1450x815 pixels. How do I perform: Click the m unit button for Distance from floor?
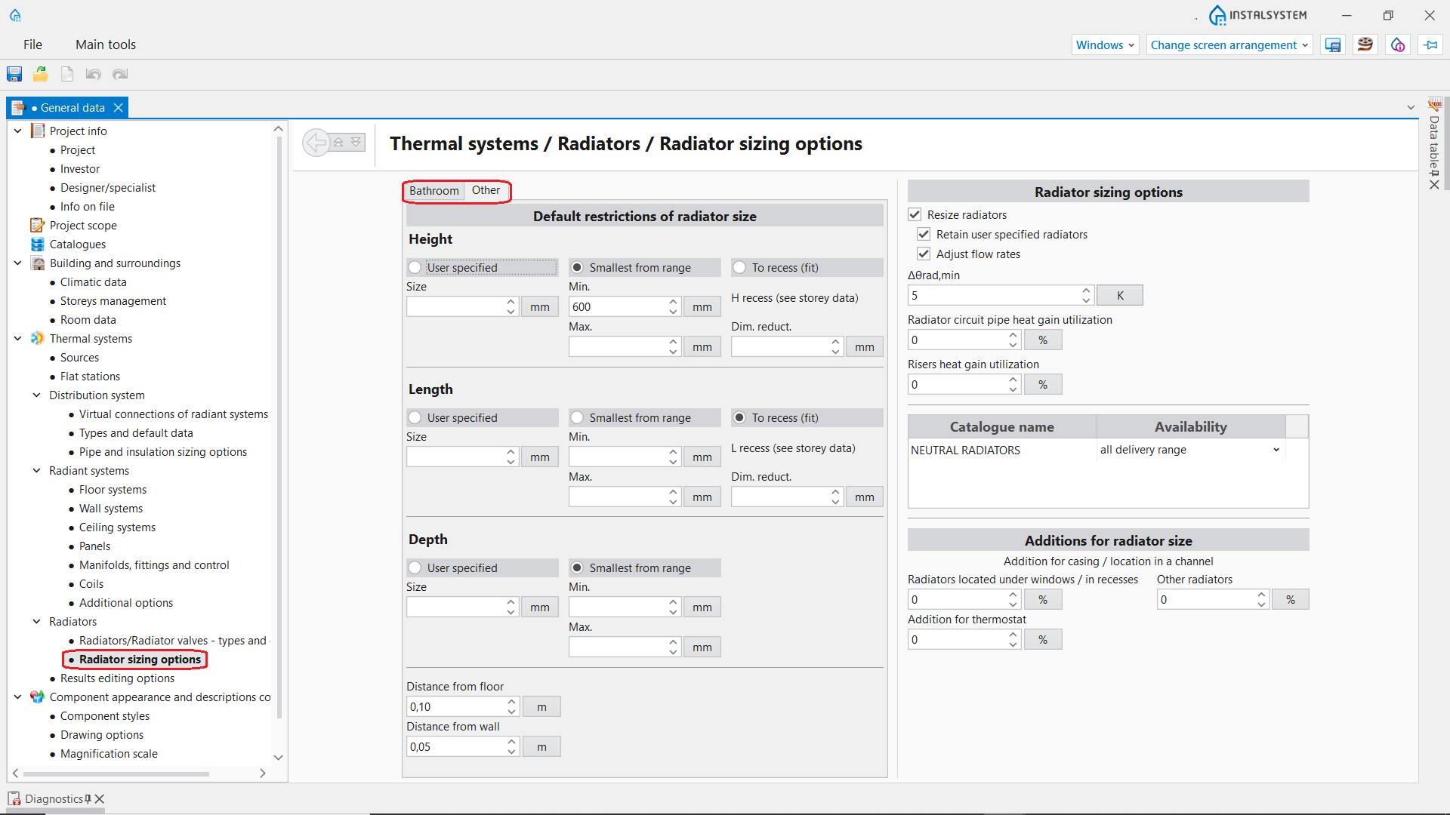click(541, 706)
